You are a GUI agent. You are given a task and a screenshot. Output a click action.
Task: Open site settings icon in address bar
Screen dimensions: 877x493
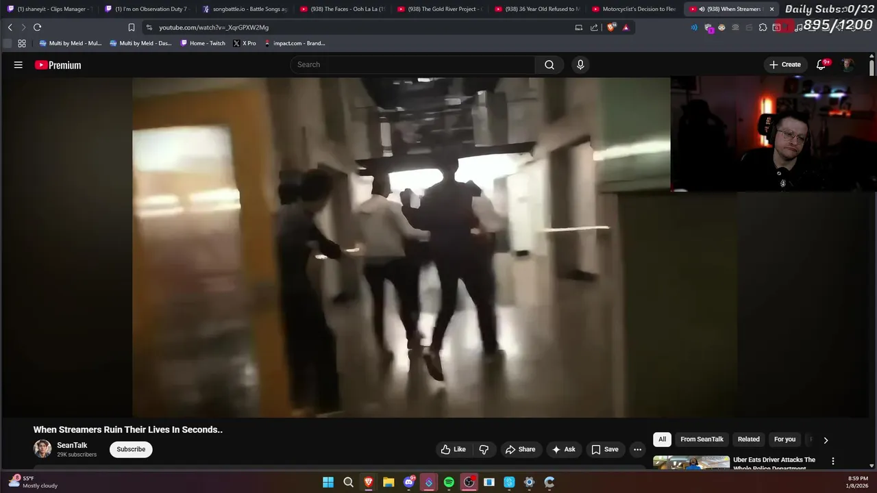(149, 27)
